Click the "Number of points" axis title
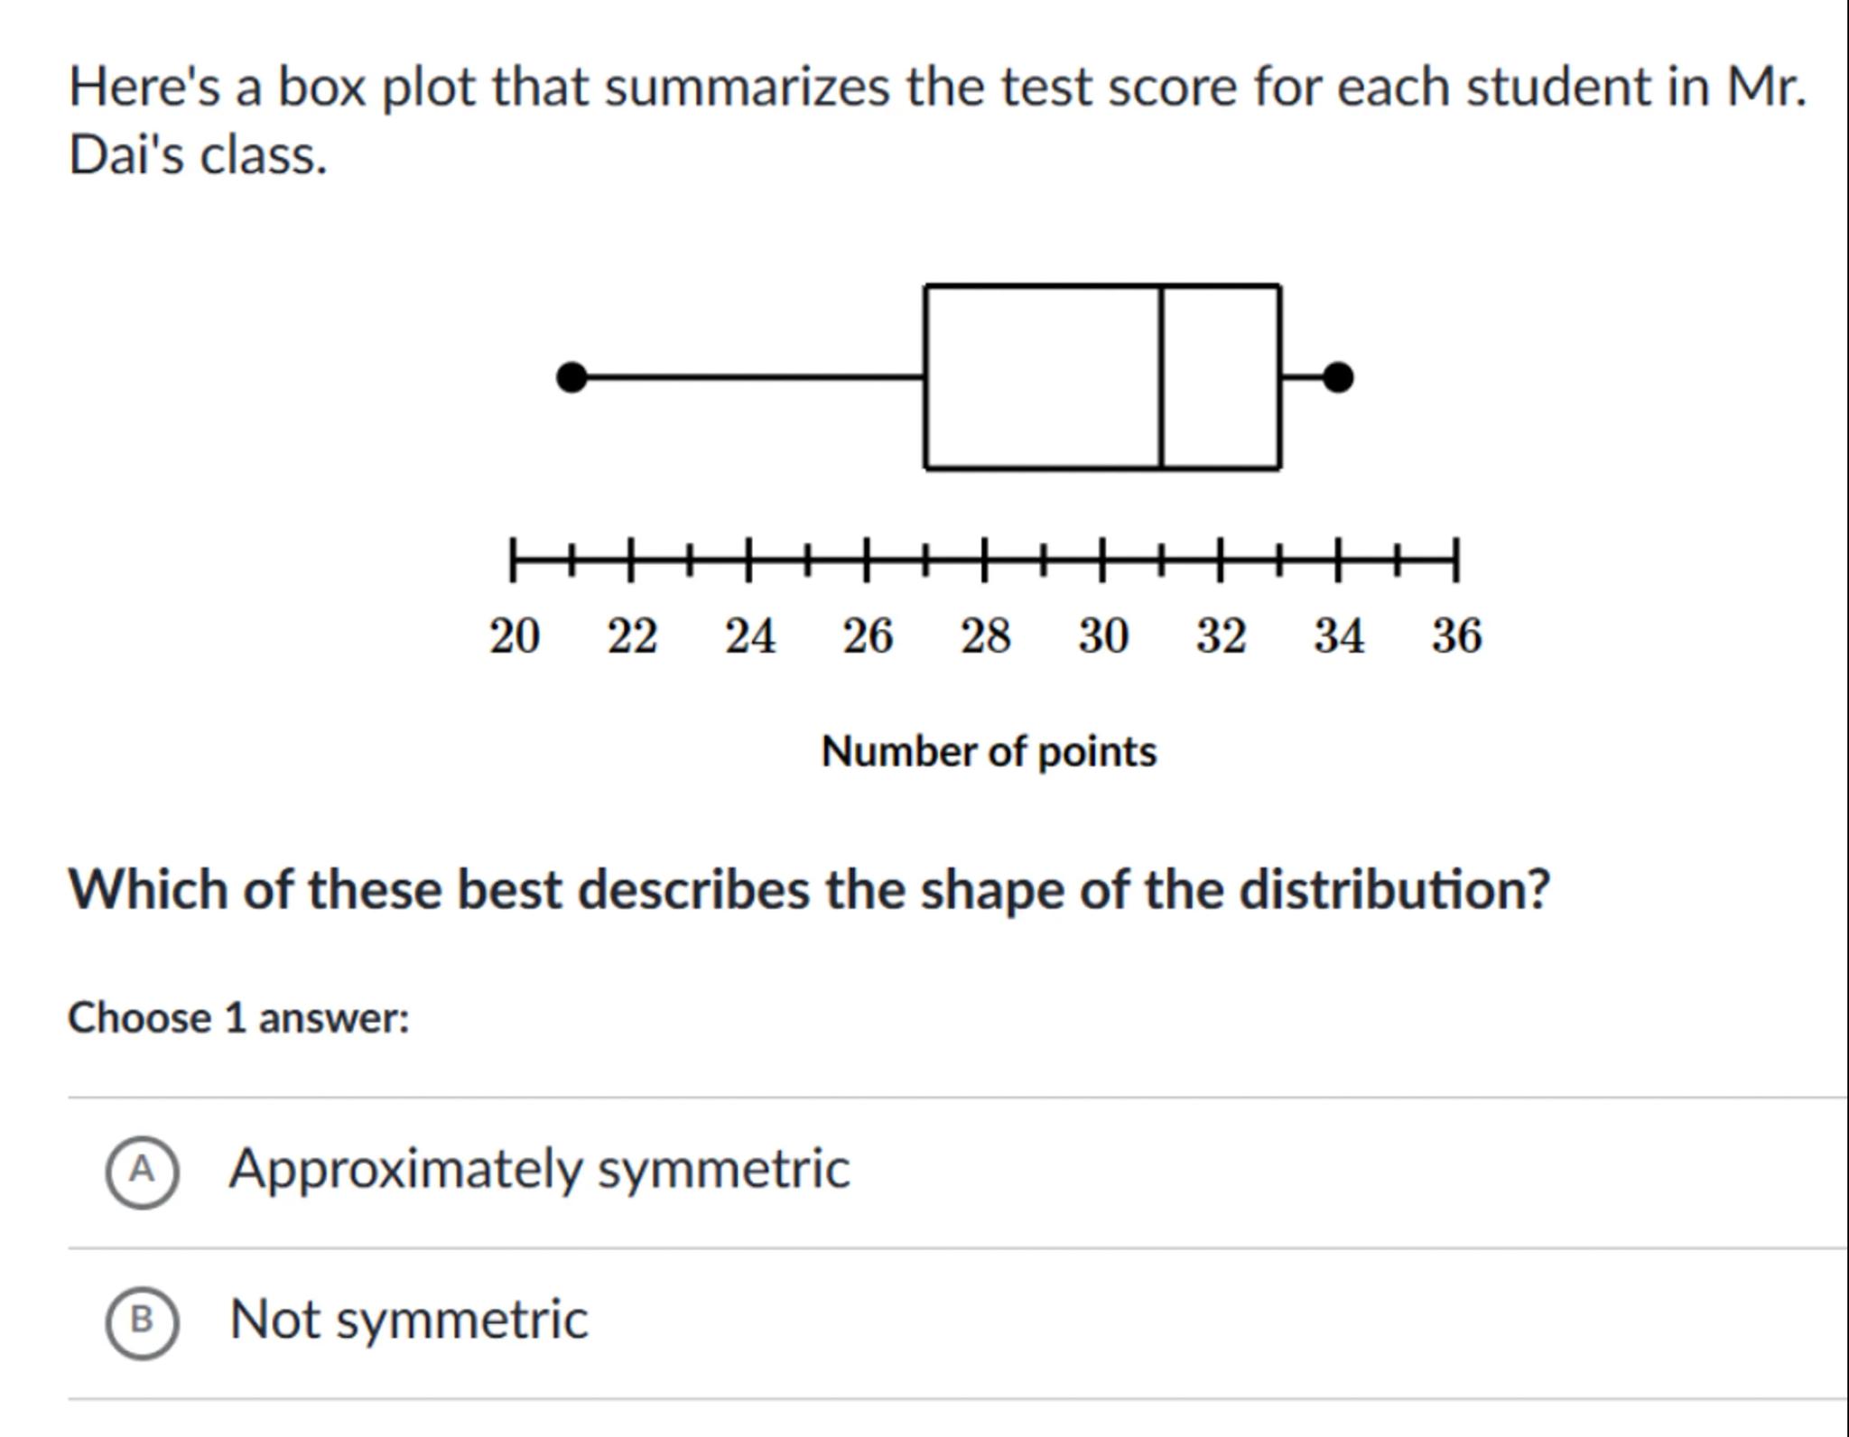This screenshot has width=1849, height=1437. point(989,752)
